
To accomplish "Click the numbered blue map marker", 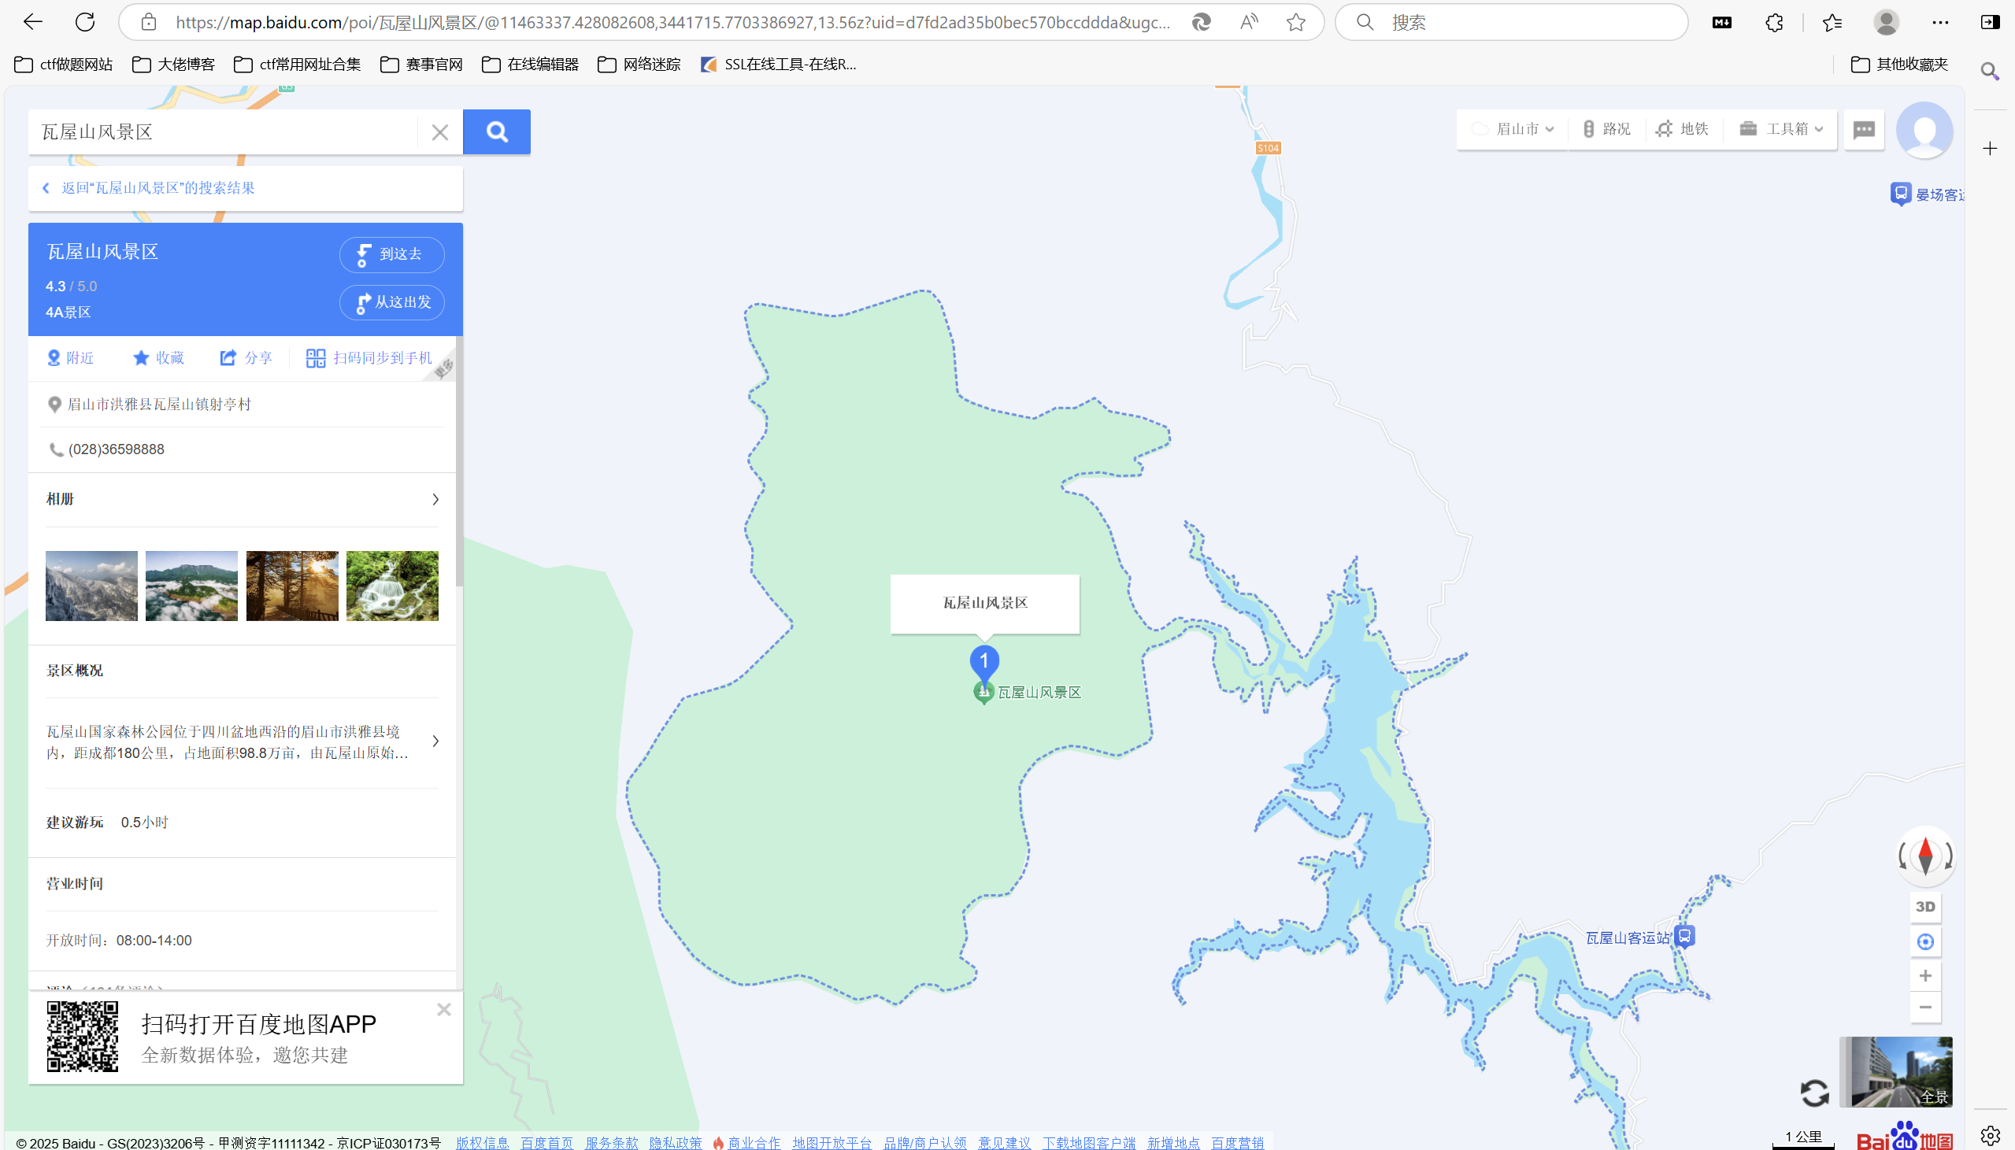I will pyautogui.click(x=984, y=663).
